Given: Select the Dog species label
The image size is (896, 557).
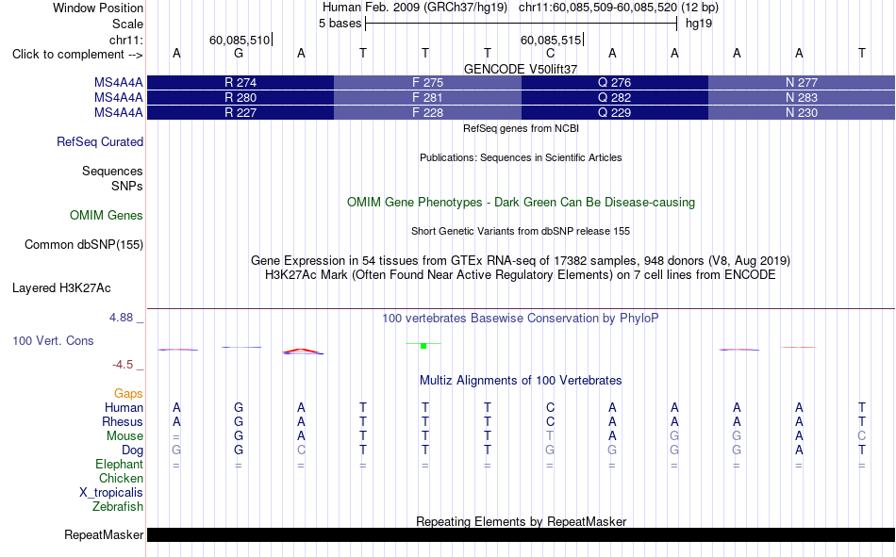Looking at the screenshot, I should coord(132,451).
